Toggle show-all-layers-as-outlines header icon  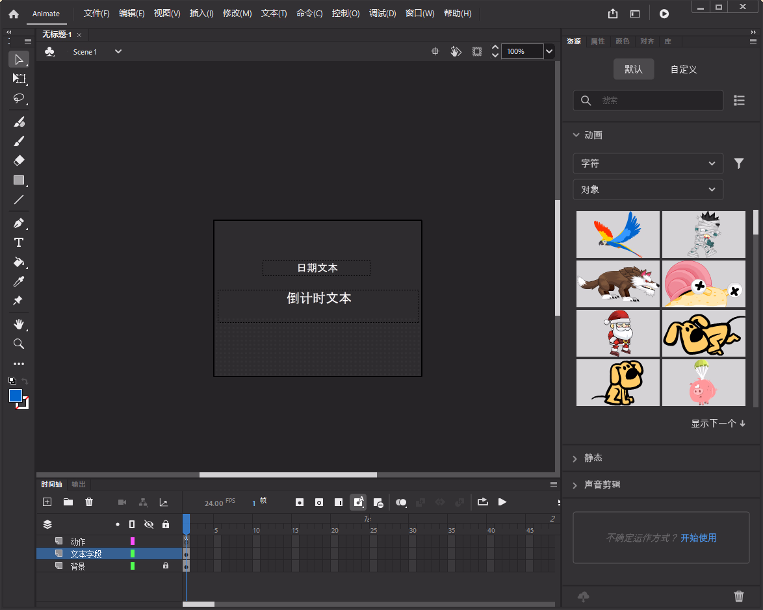[x=132, y=524]
